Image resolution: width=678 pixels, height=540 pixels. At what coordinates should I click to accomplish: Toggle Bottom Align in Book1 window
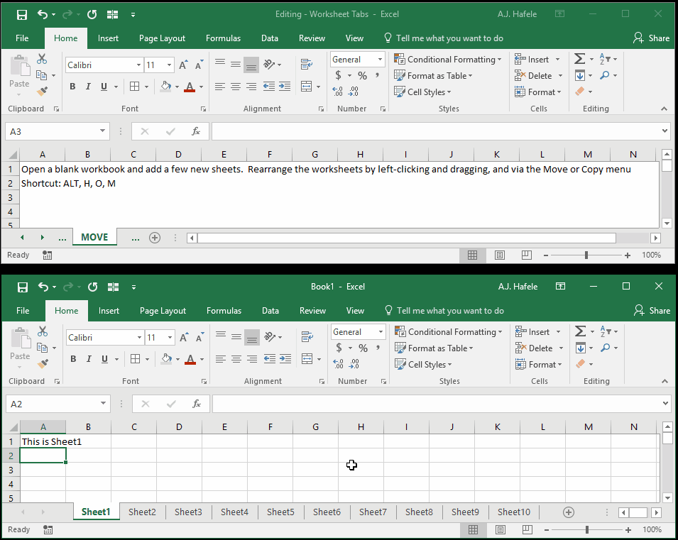tap(251, 338)
